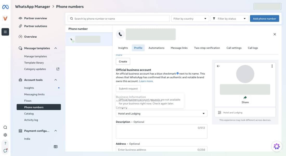Click the search magnifier in left rail
Image resolution: width=286 pixels, height=156 pixels.
(x=5, y=127)
